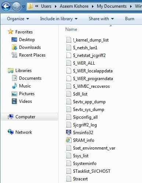Select the $ipconfig_all file name
Image resolution: width=142 pixels, height=183 pixels.
(x=85, y=117)
